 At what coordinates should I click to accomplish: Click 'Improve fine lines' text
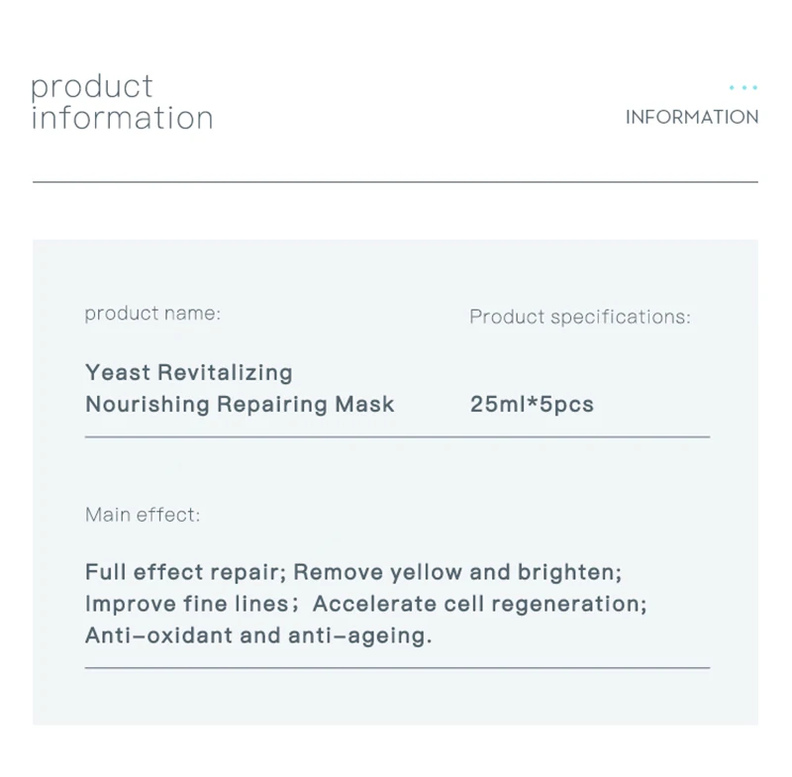(185, 604)
